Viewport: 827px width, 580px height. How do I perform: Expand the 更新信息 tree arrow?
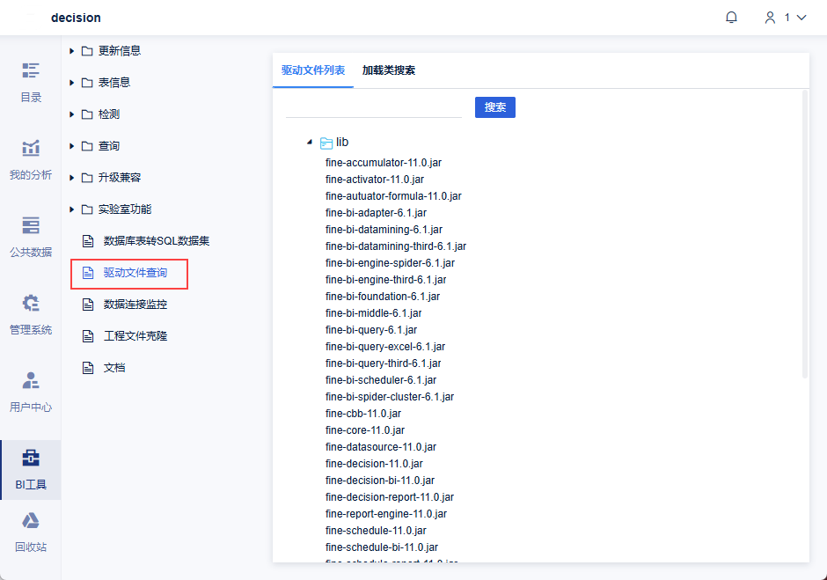click(x=72, y=51)
